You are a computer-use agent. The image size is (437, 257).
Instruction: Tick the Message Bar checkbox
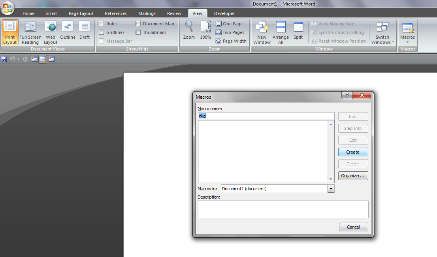click(102, 41)
